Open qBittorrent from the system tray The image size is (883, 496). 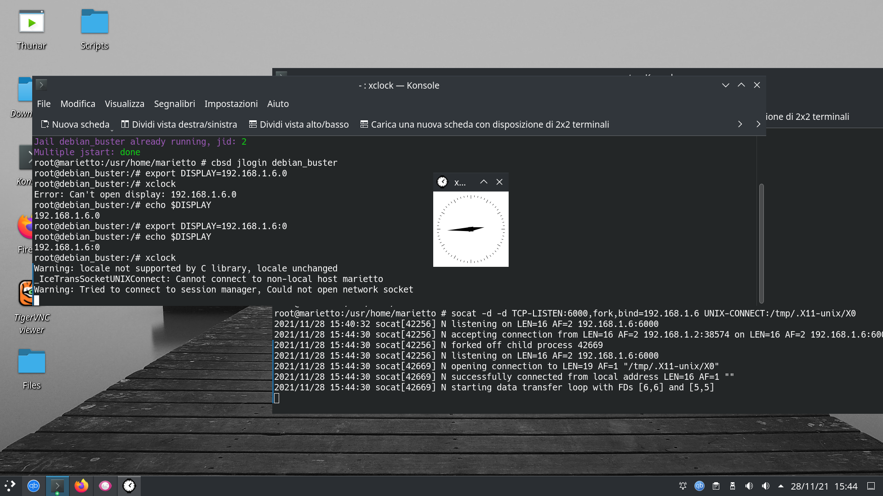[x=700, y=486]
